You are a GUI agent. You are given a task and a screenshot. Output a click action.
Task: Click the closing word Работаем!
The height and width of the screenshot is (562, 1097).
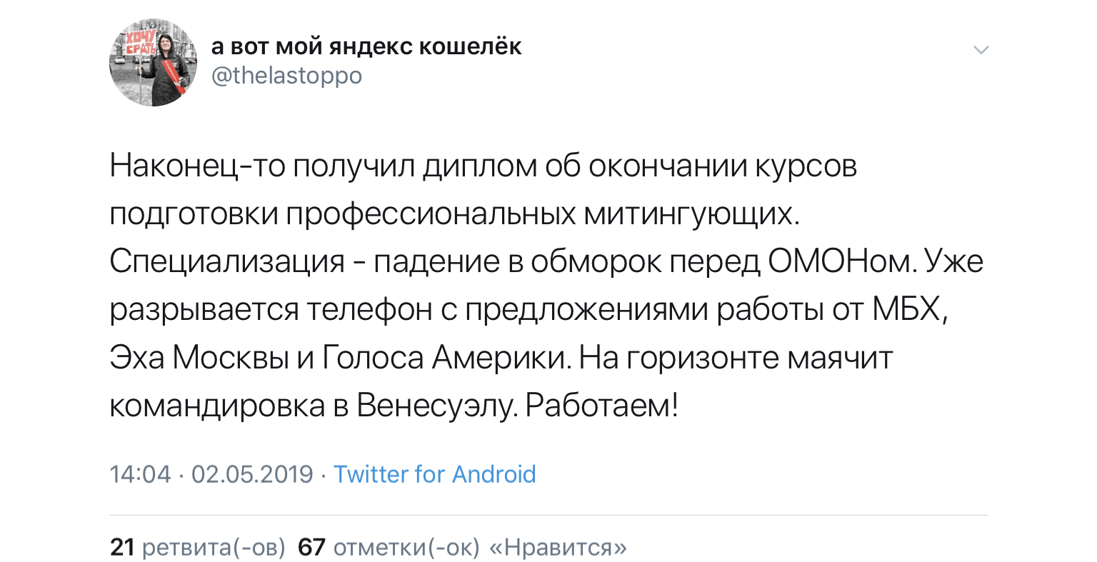click(601, 406)
